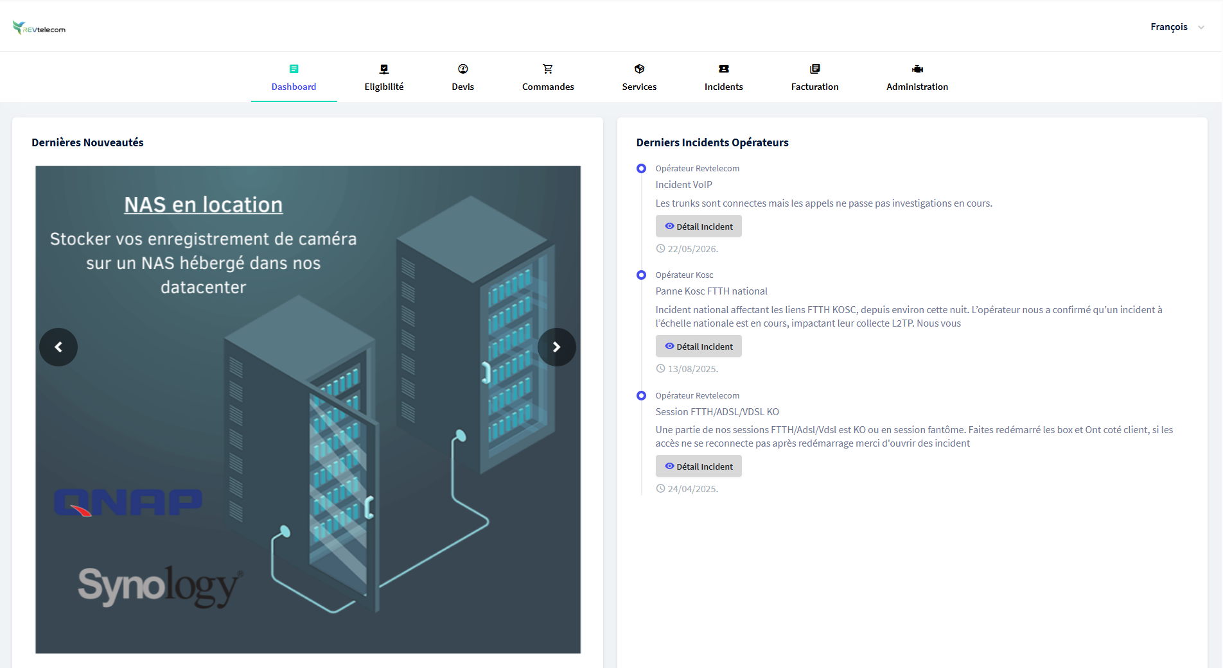Click the François username text
The width and height of the screenshot is (1223, 668).
tap(1169, 27)
